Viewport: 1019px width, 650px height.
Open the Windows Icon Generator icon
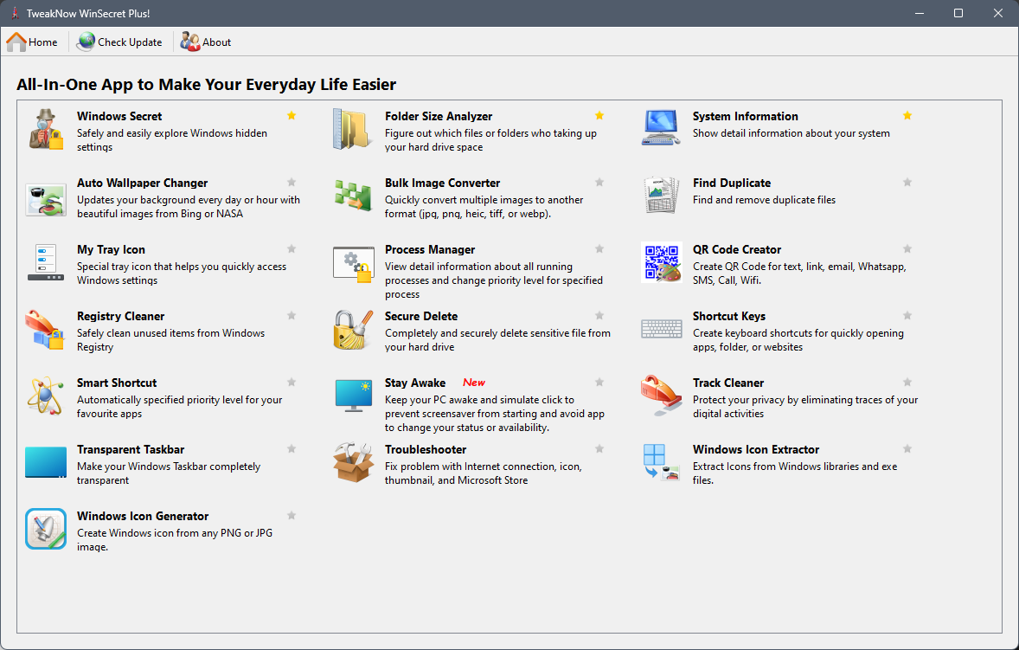point(46,530)
